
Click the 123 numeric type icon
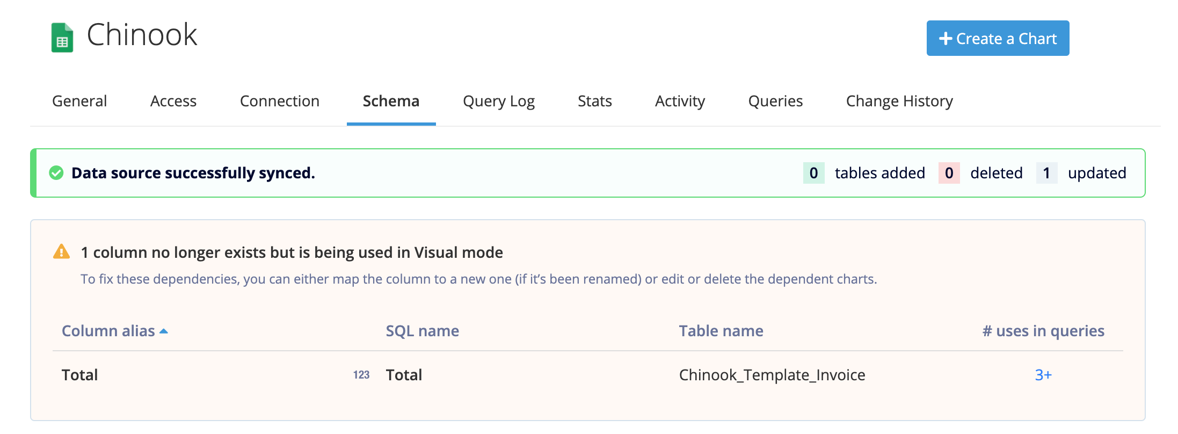coord(361,375)
